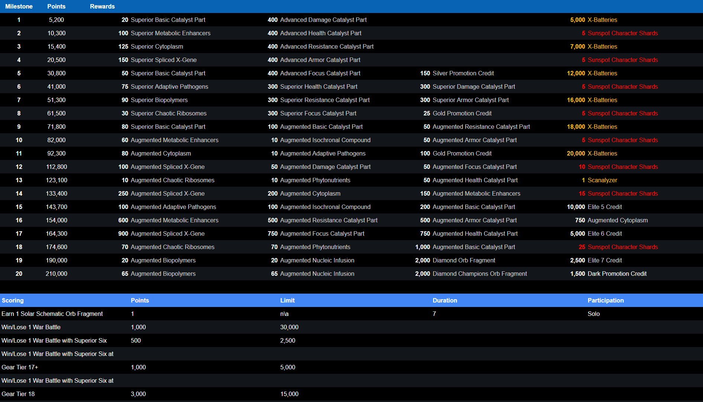Click the '7,000 X-Batteries' reward
Screen dimensions: 703x402
tap(594, 46)
